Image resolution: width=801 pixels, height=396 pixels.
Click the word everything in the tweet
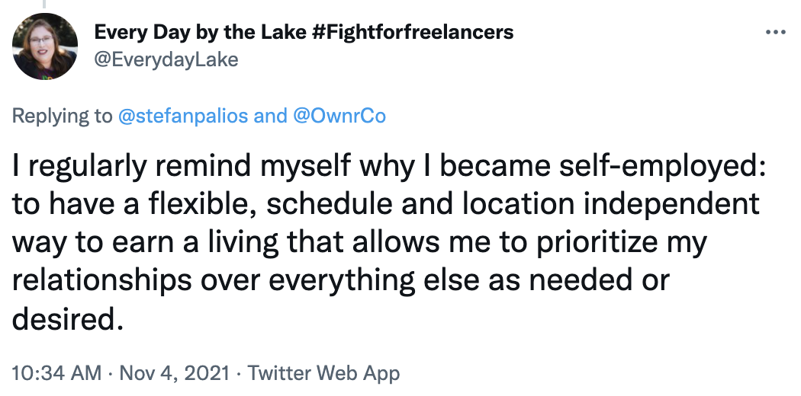342,281
